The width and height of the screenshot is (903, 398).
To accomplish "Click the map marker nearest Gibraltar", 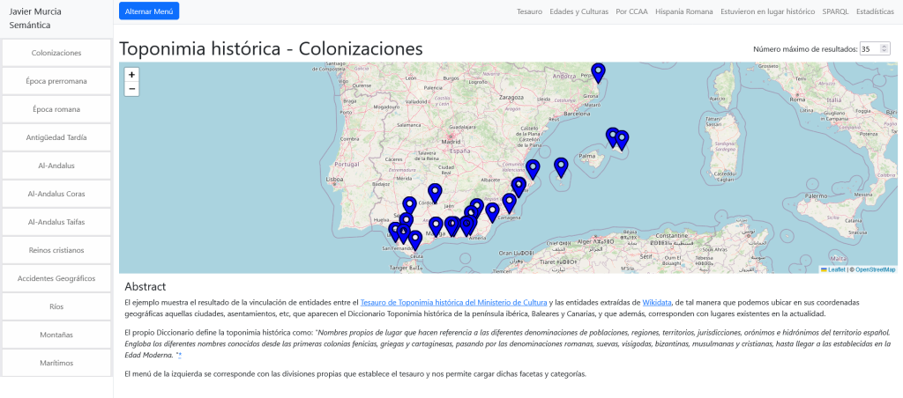I will click(415, 240).
